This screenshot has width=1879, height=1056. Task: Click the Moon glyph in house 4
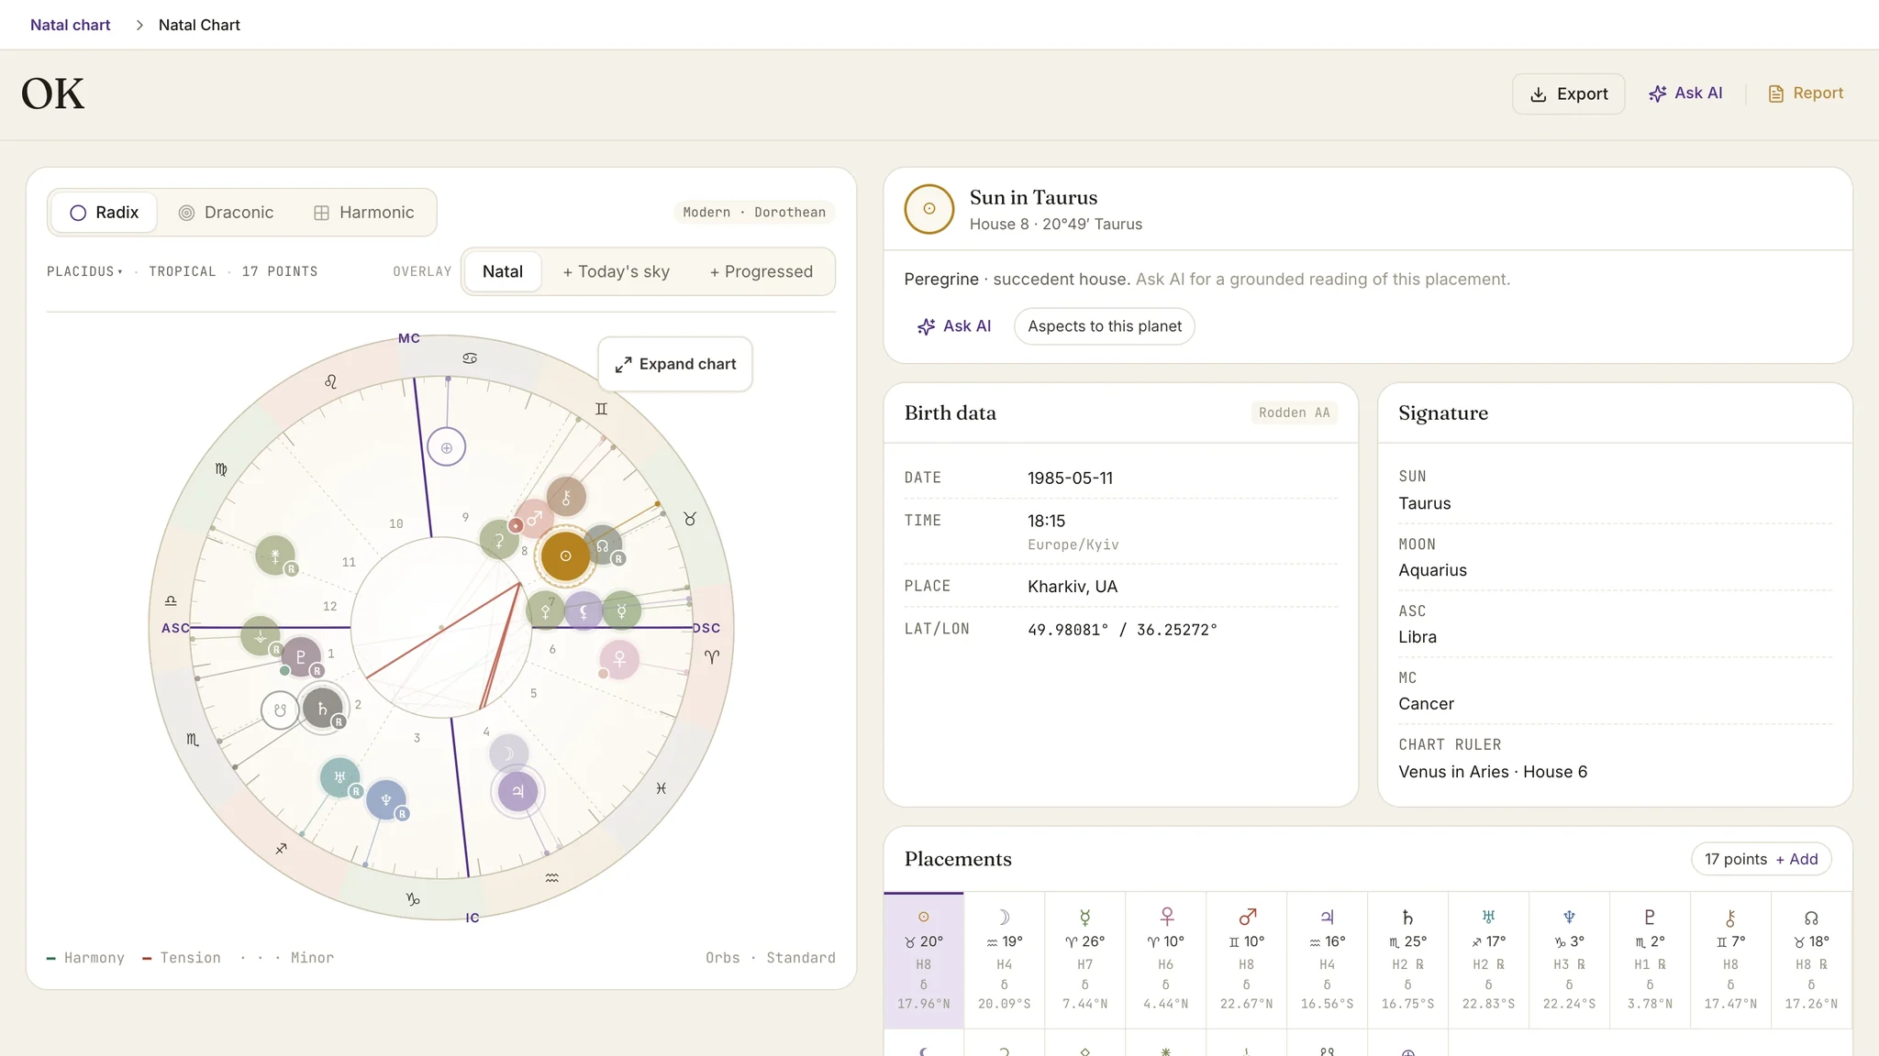click(508, 753)
